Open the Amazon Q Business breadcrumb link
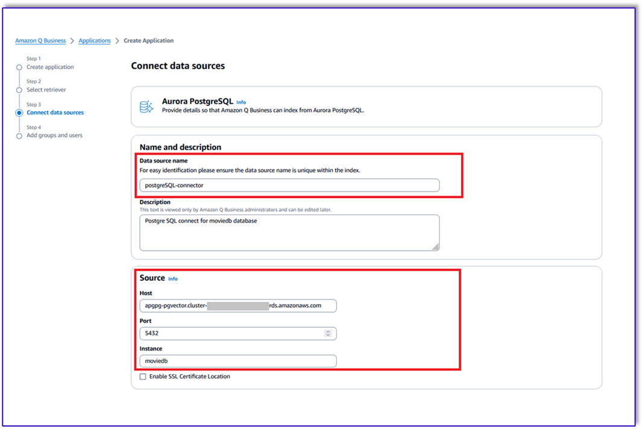Image resolution: width=643 pixels, height=429 pixels. point(40,40)
